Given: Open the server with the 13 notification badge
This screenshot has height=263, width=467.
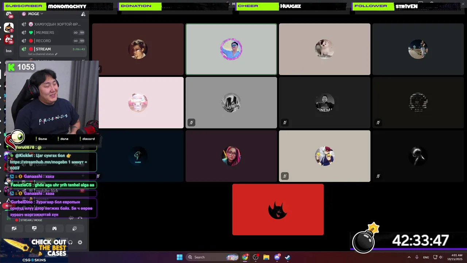Looking at the screenshot, I should [x=9, y=39].
